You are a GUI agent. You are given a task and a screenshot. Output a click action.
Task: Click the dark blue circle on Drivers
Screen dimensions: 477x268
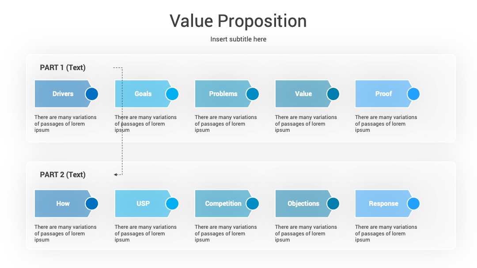[91, 94]
